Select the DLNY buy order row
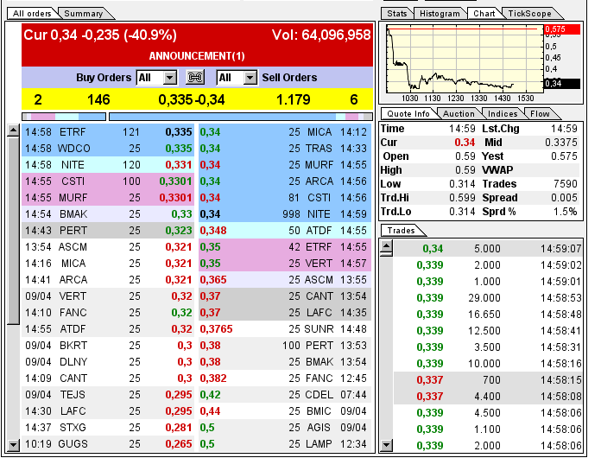 coord(108,362)
